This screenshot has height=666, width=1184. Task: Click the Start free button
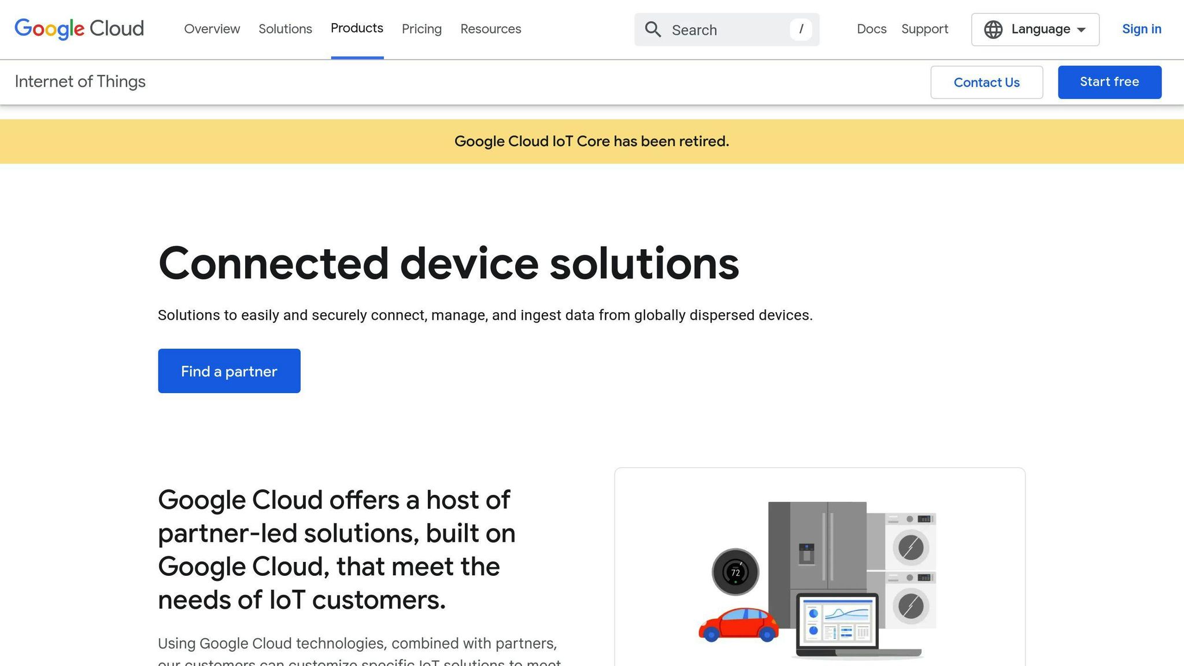coord(1109,82)
